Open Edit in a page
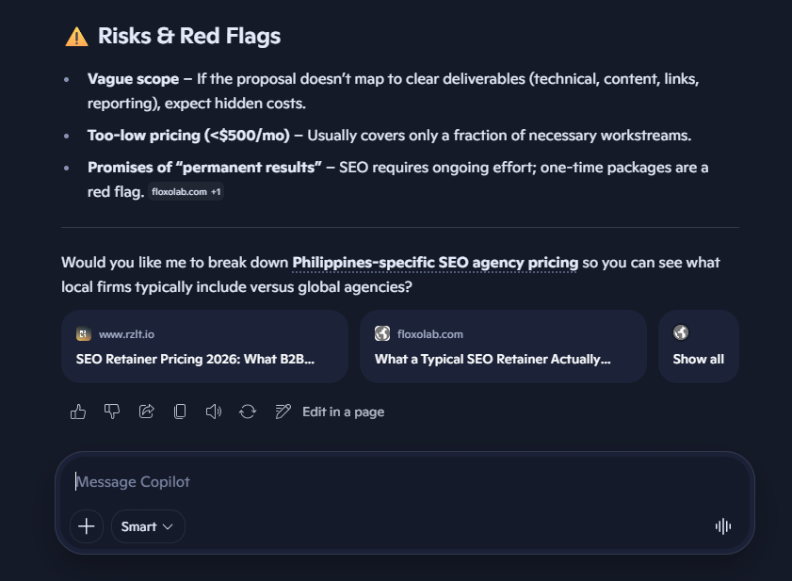 [343, 412]
